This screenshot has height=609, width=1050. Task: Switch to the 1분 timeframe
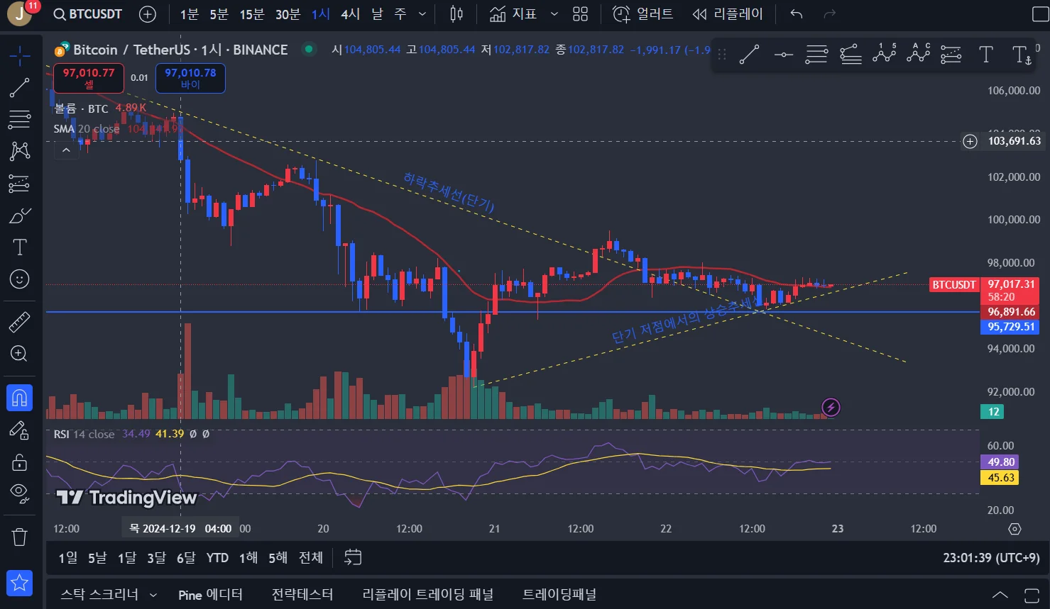click(189, 14)
